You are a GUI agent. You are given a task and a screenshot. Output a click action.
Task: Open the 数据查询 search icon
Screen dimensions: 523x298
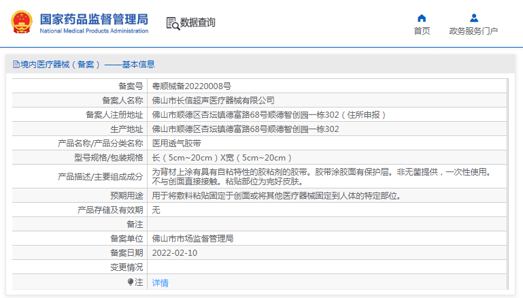pyautogui.click(x=173, y=23)
